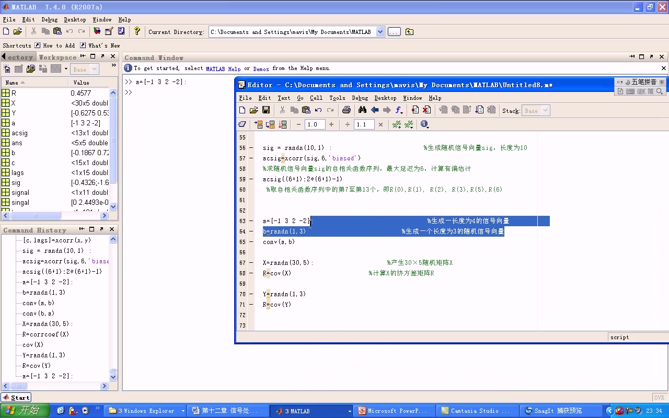Select conv(b,a) in Command History

click(x=38, y=313)
